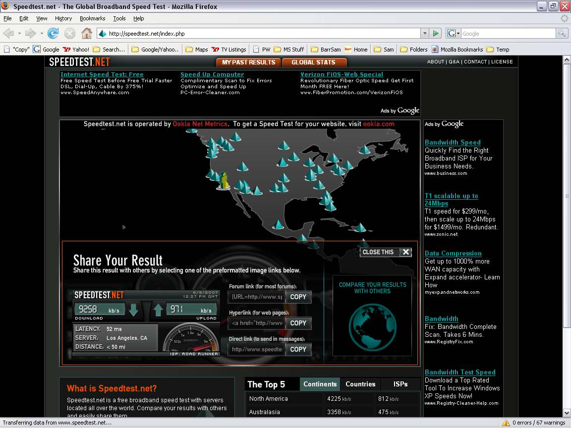Open the Google bookmark in toolbar

[x=46, y=50]
